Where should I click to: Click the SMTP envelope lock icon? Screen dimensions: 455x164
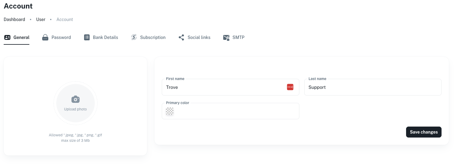point(226,37)
